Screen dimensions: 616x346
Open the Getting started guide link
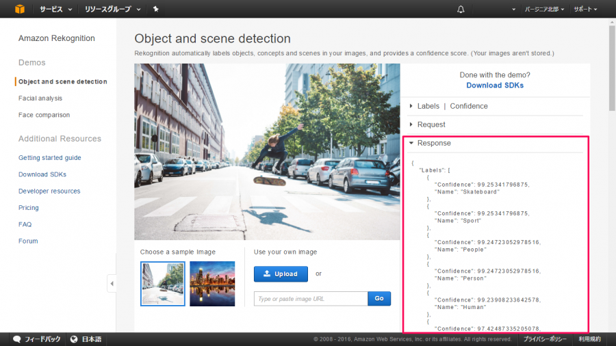(x=49, y=158)
